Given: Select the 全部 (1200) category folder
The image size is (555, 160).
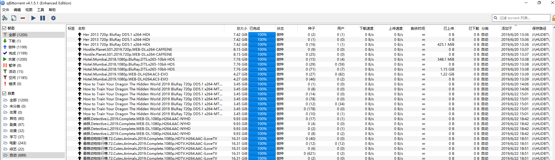Looking at the screenshot, I should tap(34, 100).
